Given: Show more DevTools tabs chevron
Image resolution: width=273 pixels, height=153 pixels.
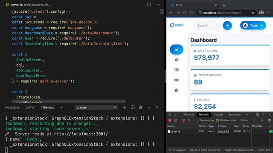Looking at the screenshot, I should coord(247,114).
